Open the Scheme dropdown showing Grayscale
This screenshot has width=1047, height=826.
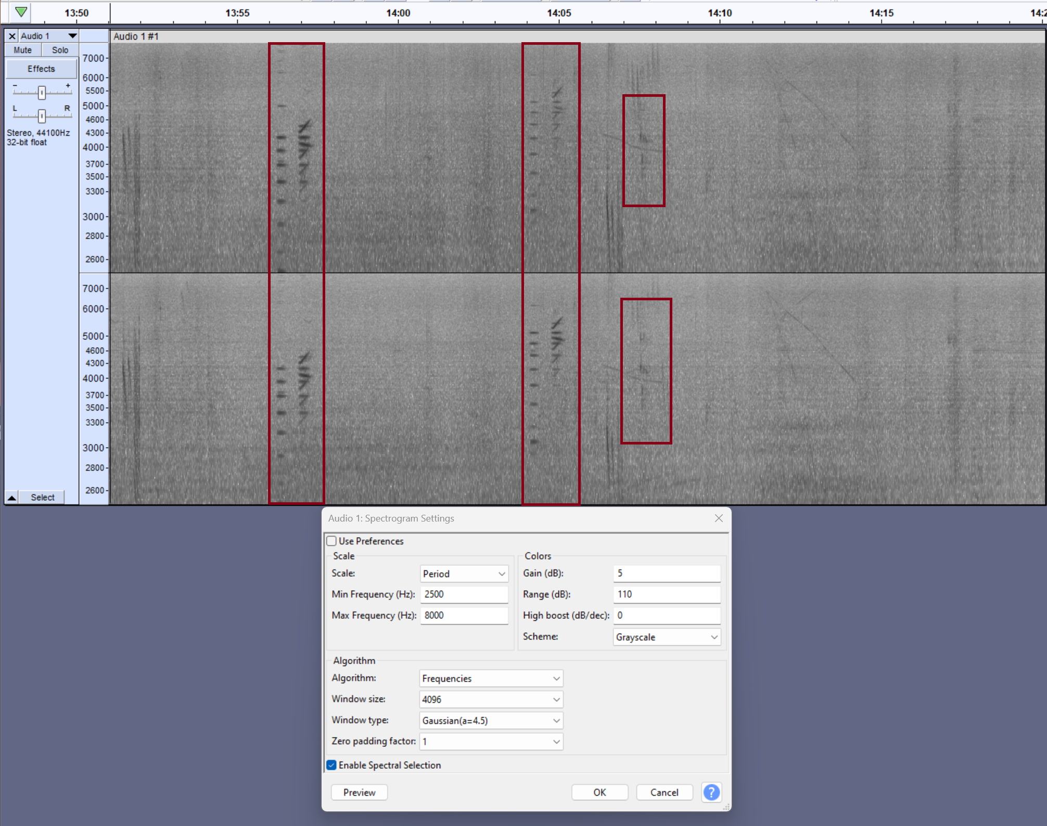667,637
